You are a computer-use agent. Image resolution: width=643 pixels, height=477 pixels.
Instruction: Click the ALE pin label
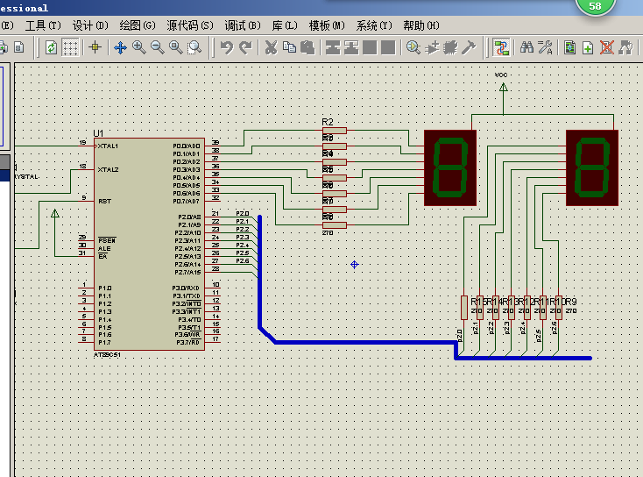click(x=104, y=248)
